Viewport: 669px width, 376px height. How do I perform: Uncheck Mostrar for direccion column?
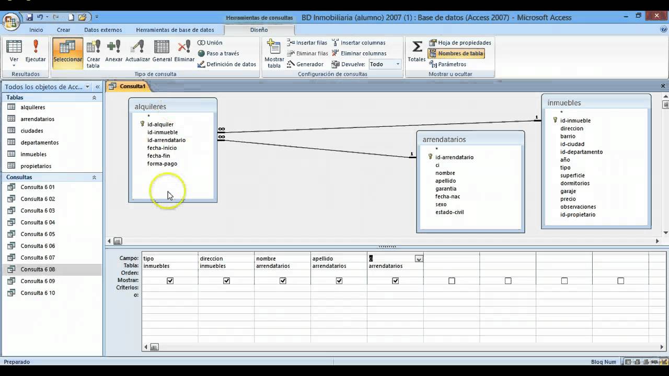(x=226, y=281)
